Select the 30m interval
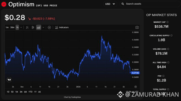The width and height of the screenshot is (181, 101). click(12, 27)
